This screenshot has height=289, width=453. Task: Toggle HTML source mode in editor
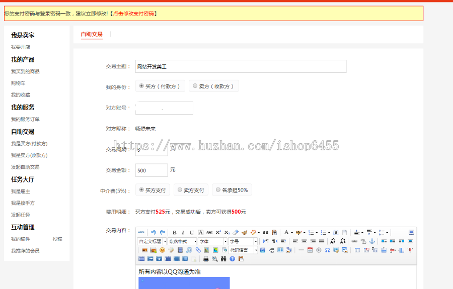(141, 232)
